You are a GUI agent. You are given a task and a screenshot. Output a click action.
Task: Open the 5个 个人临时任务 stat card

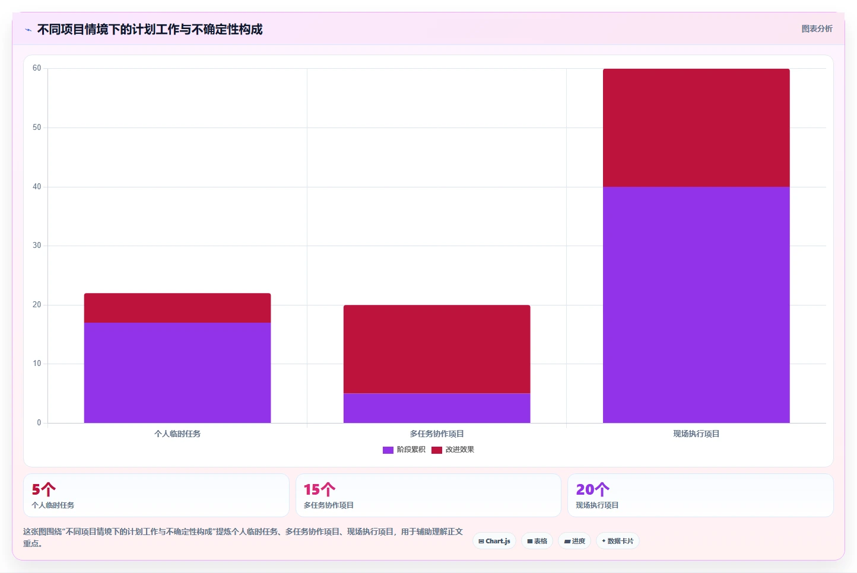point(156,495)
